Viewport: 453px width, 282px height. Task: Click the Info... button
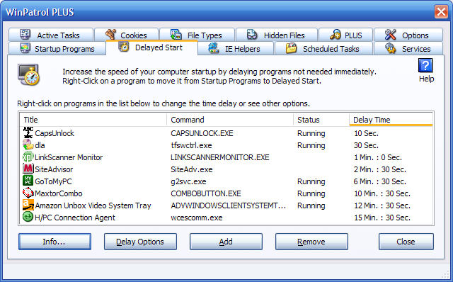[x=55, y=242]
